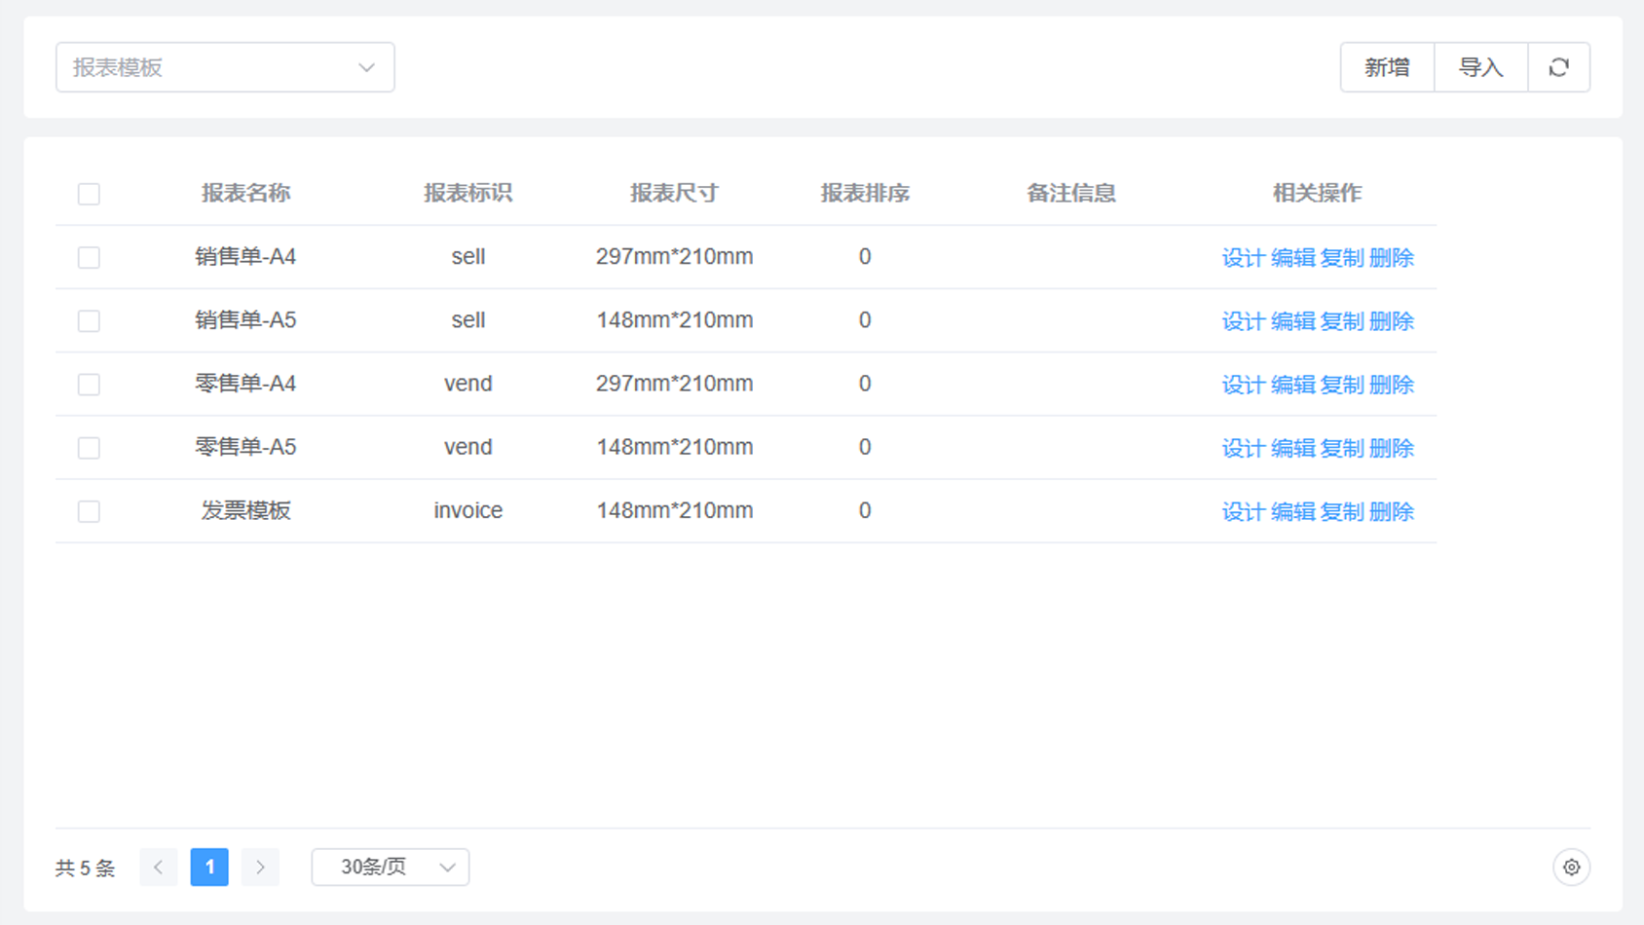Expand the 30条/页 page size selector

(390, 867)
